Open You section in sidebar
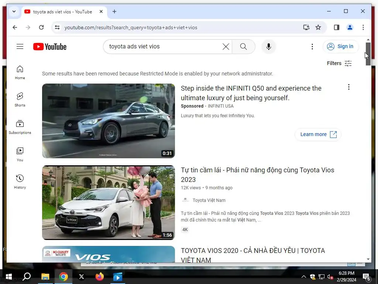The width and height of the screenshot is (378, 284). click(20, 154)
